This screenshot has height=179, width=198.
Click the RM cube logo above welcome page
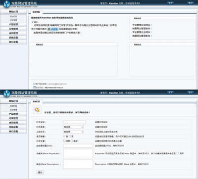pos(6,4)
